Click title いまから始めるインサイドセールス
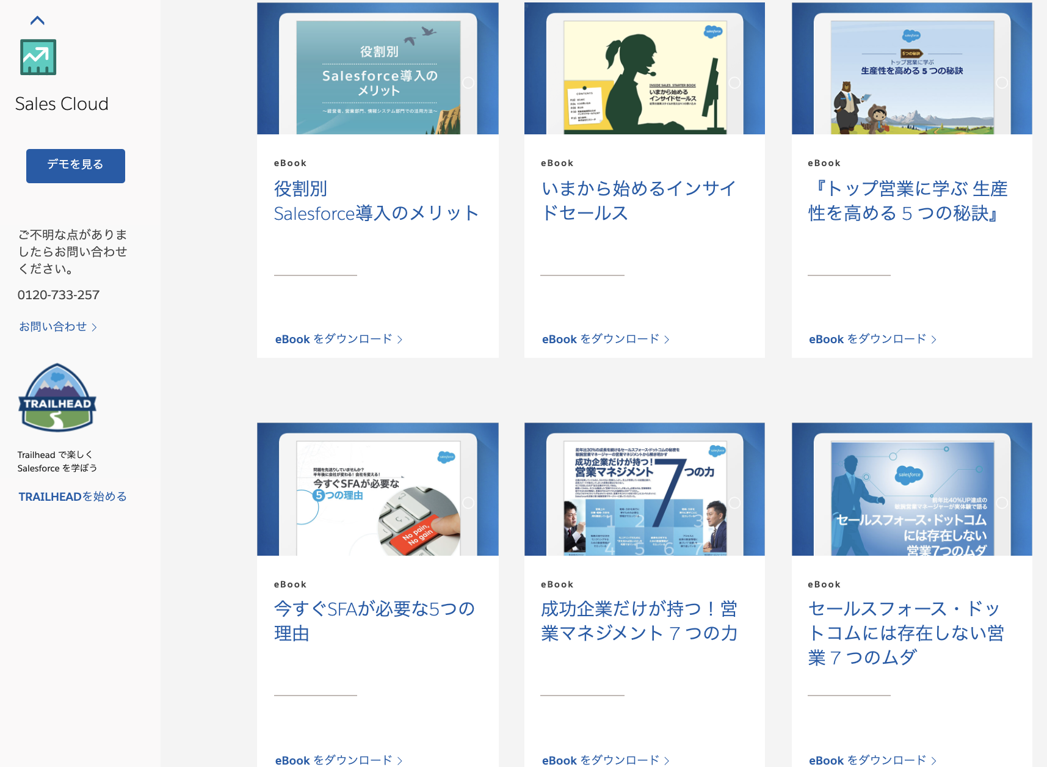This screenshot has width=1047, height=767. pyautogui.click(x=639, y=201)
